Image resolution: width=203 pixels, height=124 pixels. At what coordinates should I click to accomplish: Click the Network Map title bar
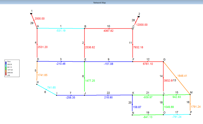[101, 3]
